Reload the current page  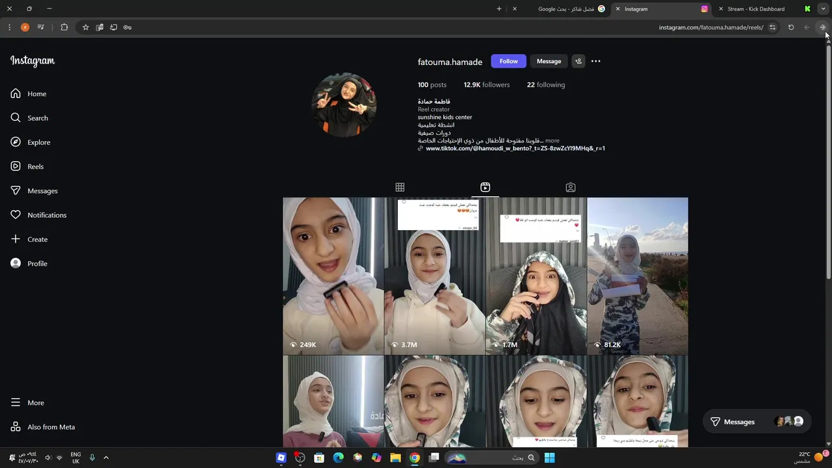pyautogui.click(x=791, y=27)
